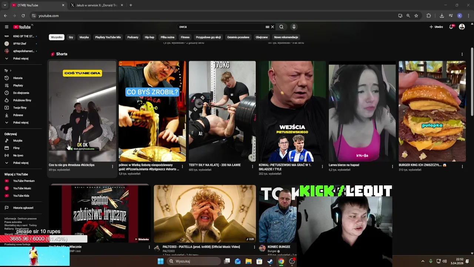Open options for BURGER KING short
This screenshot has height=267, width=474.
click(462, 167)
